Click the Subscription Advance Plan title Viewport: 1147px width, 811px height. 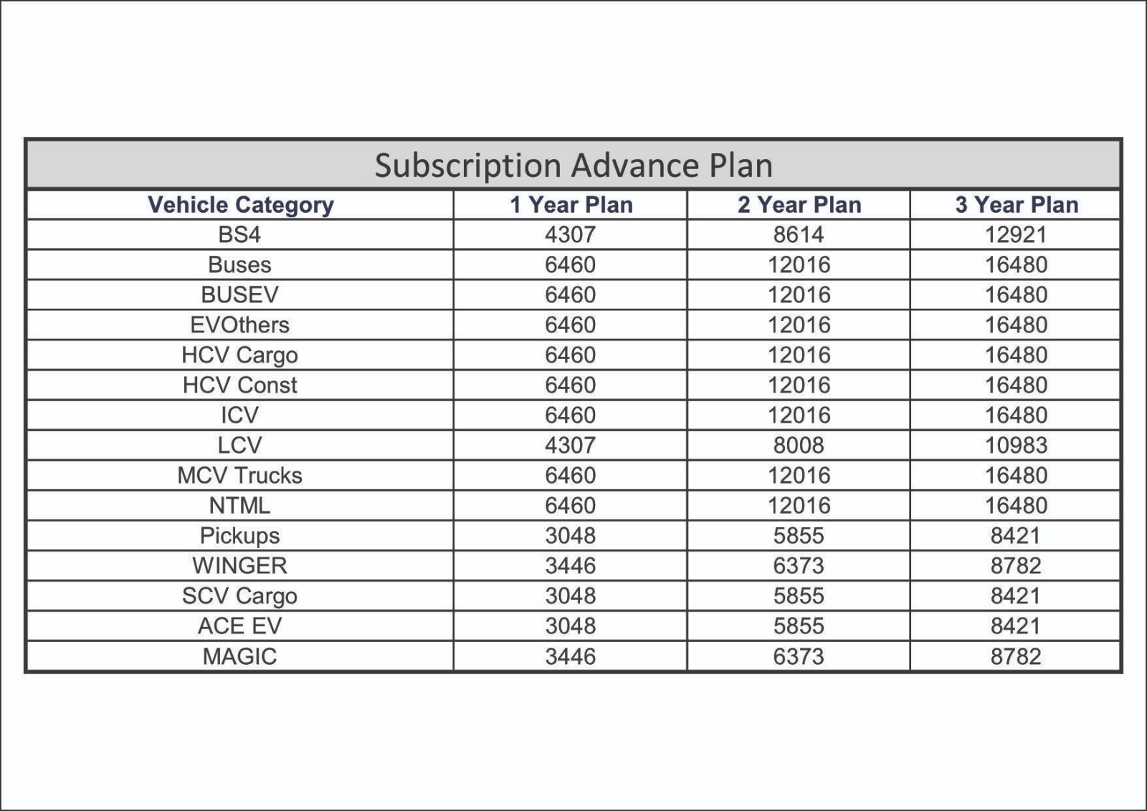pos(573,165)
